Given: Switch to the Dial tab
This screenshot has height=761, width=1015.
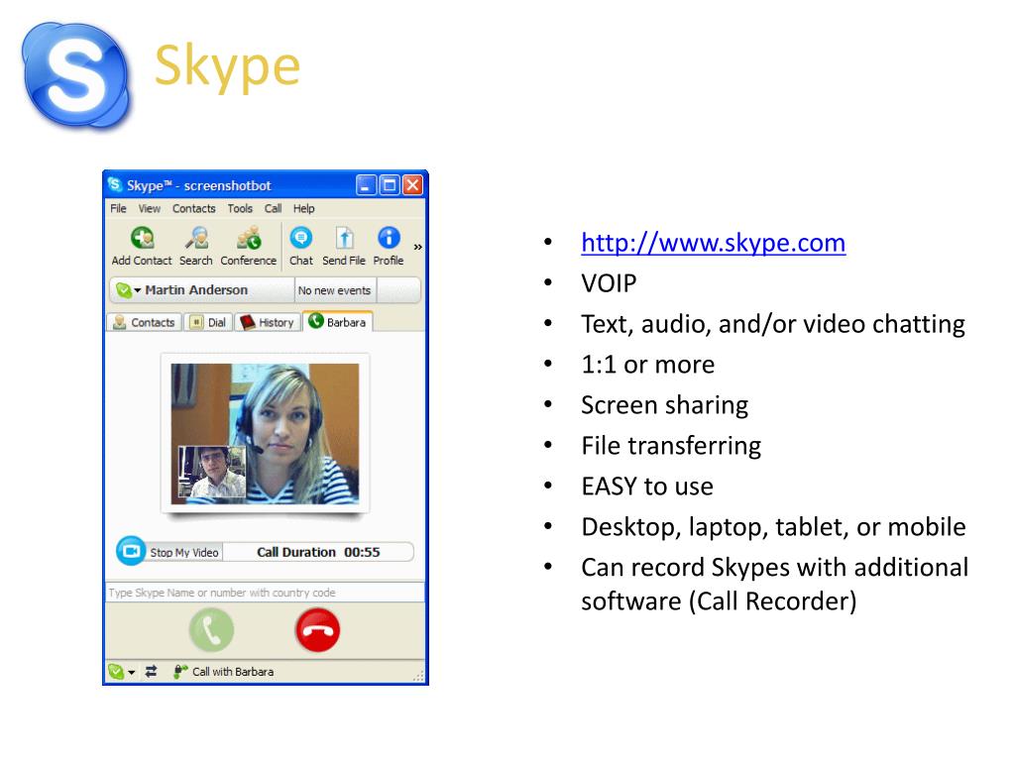Looking at the screenshot, I should click(x=208, y=322).
